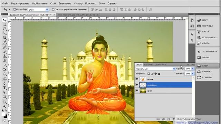Select the Crop tool
Viewport: 221px width, 124px height.
click(x=4, y=38)
